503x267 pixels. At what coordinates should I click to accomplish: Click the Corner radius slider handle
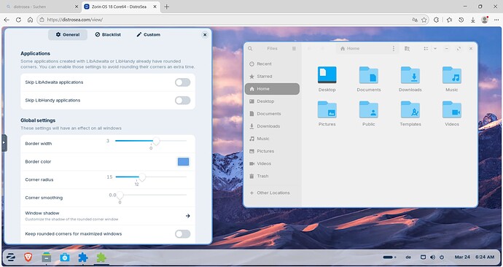tap(142, 177)
